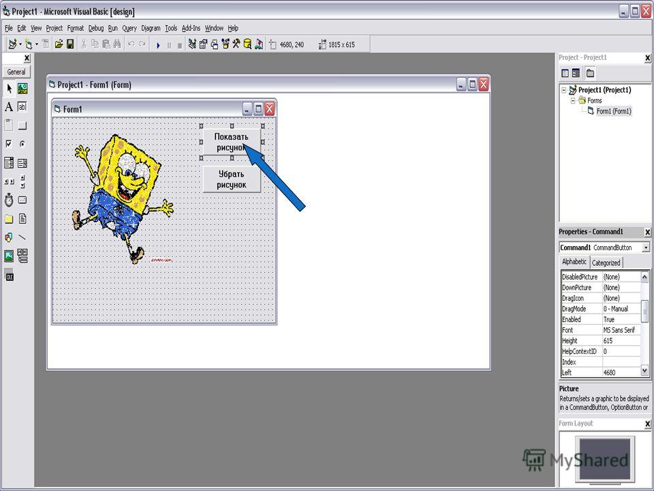Click the General tab in the toolbox
654x491 pixels.
tap(16, 72)
